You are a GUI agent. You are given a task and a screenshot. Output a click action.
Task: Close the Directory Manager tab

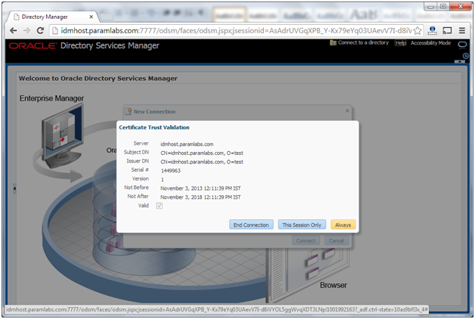click(x=91, y=17)
